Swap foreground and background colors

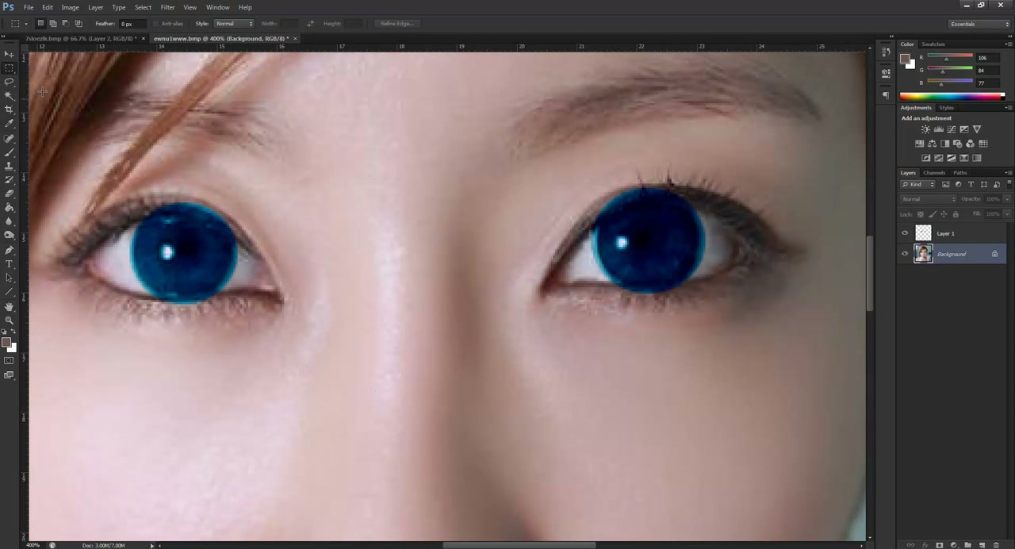(x=13, y=332)
